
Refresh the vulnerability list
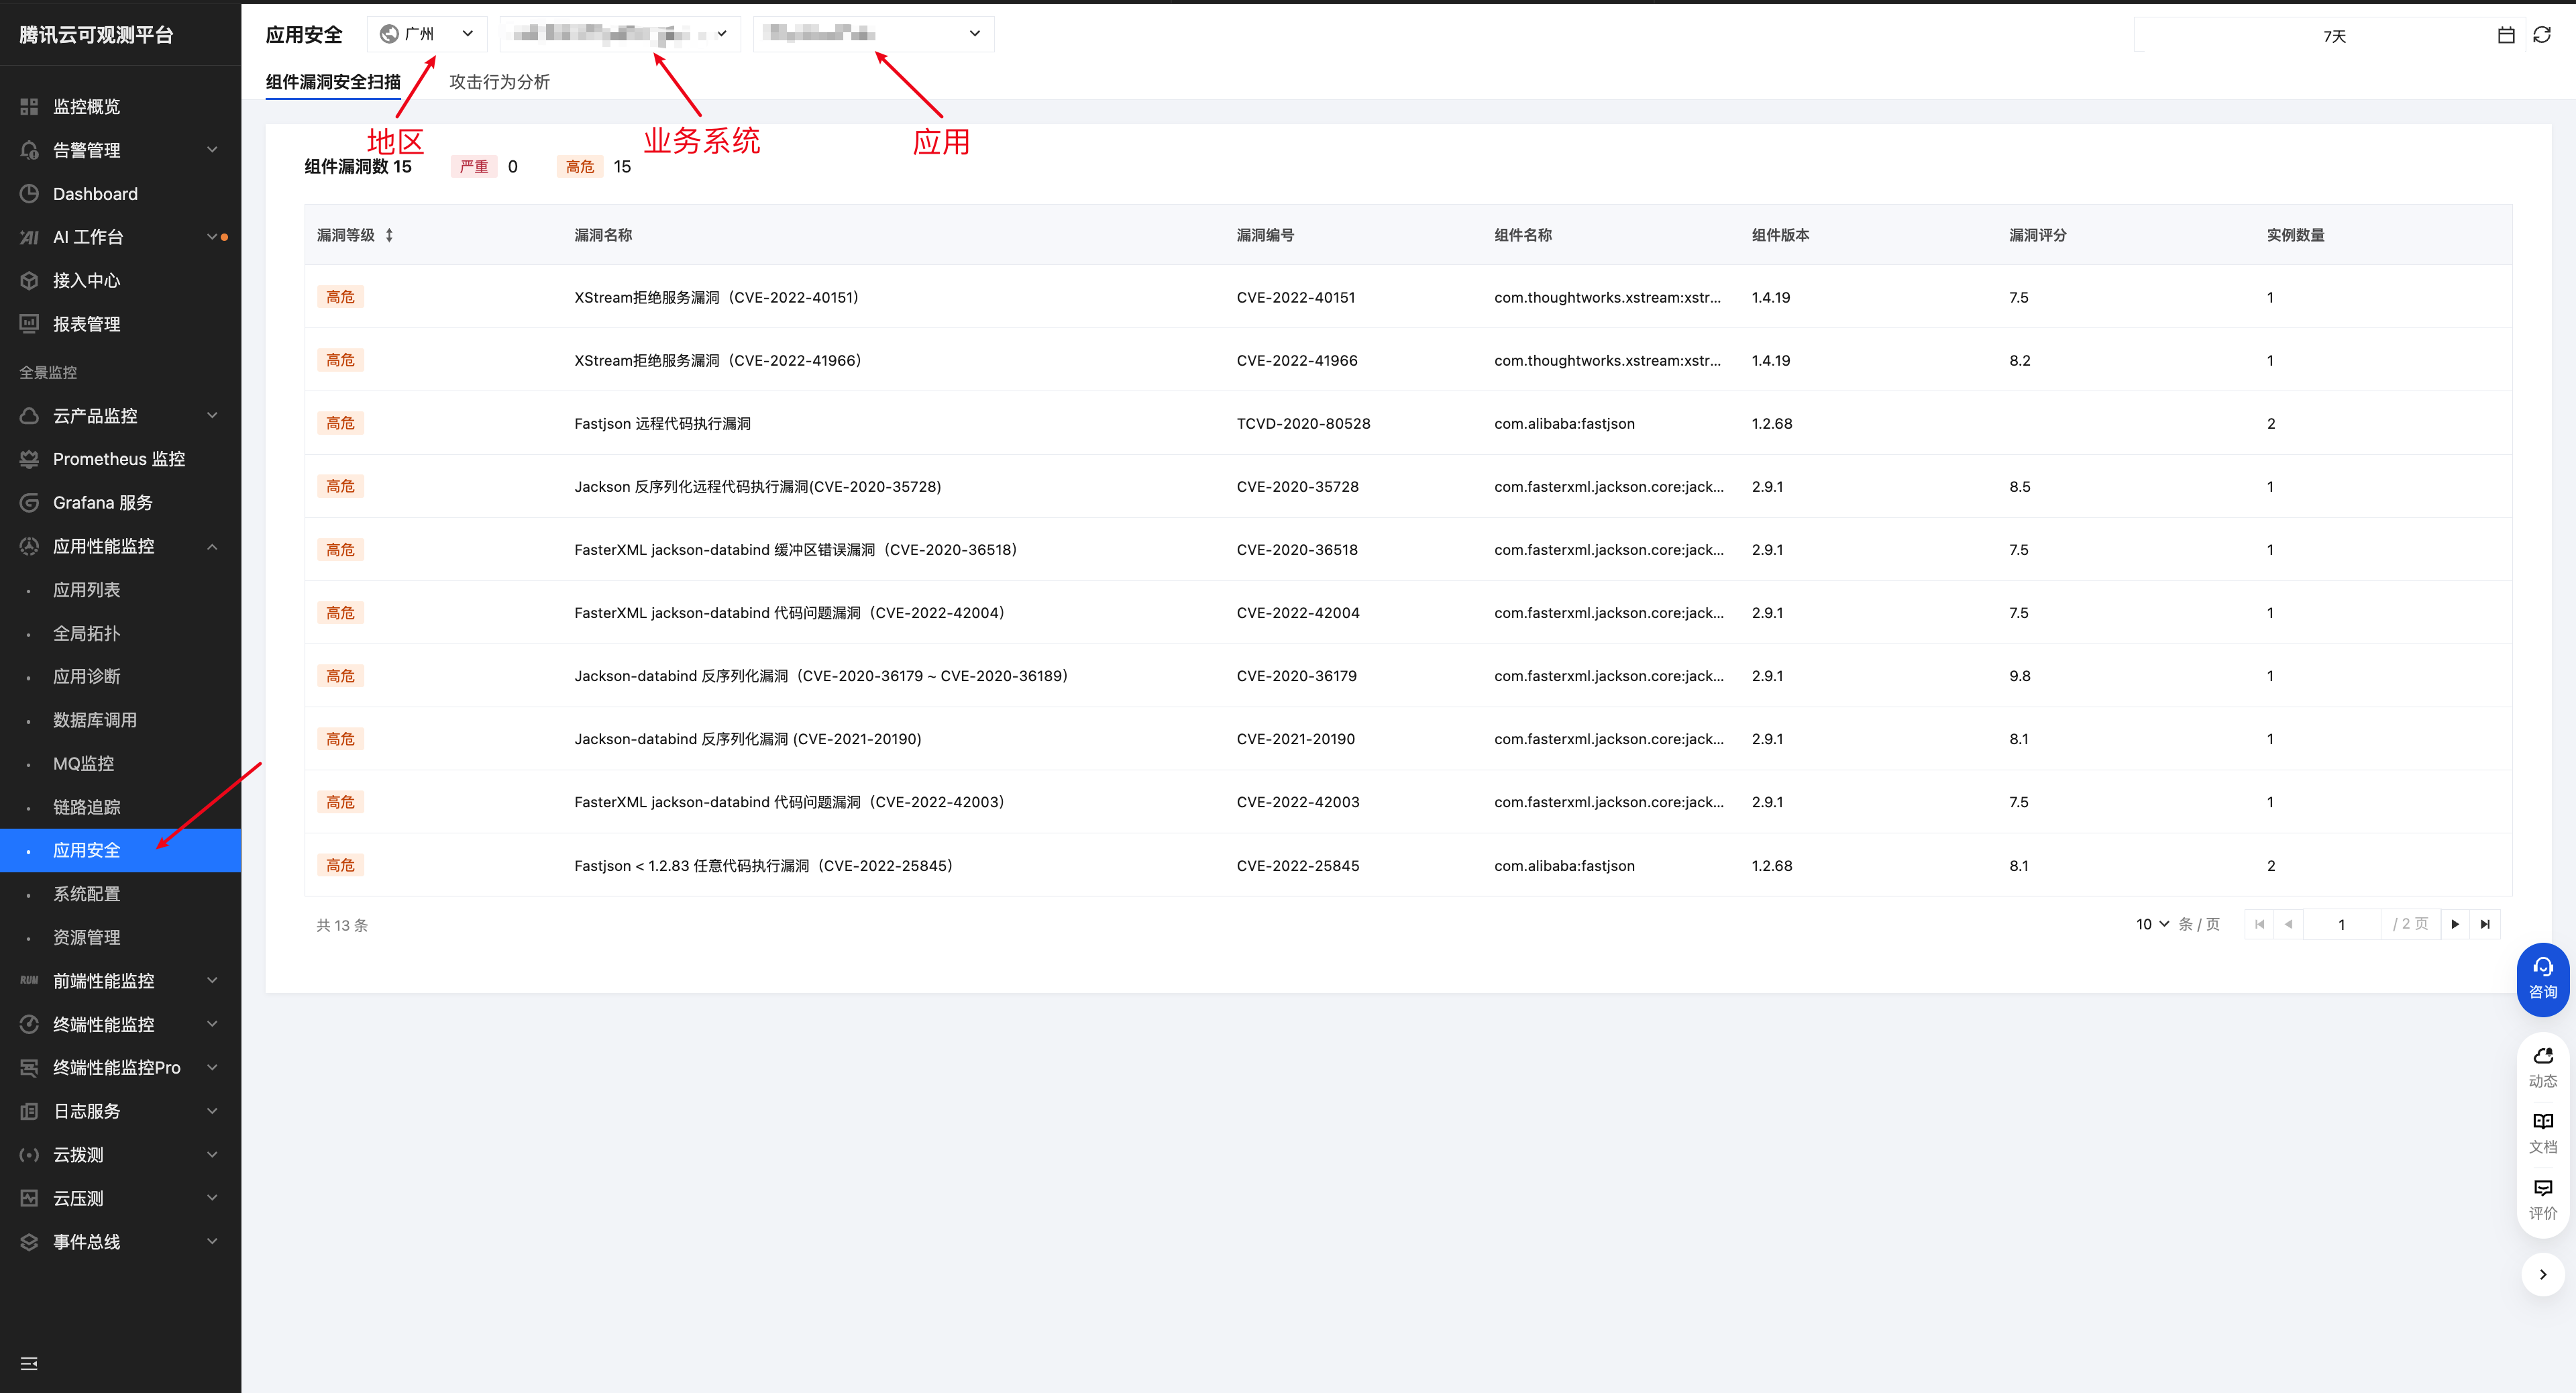(x=2542, y=35)
